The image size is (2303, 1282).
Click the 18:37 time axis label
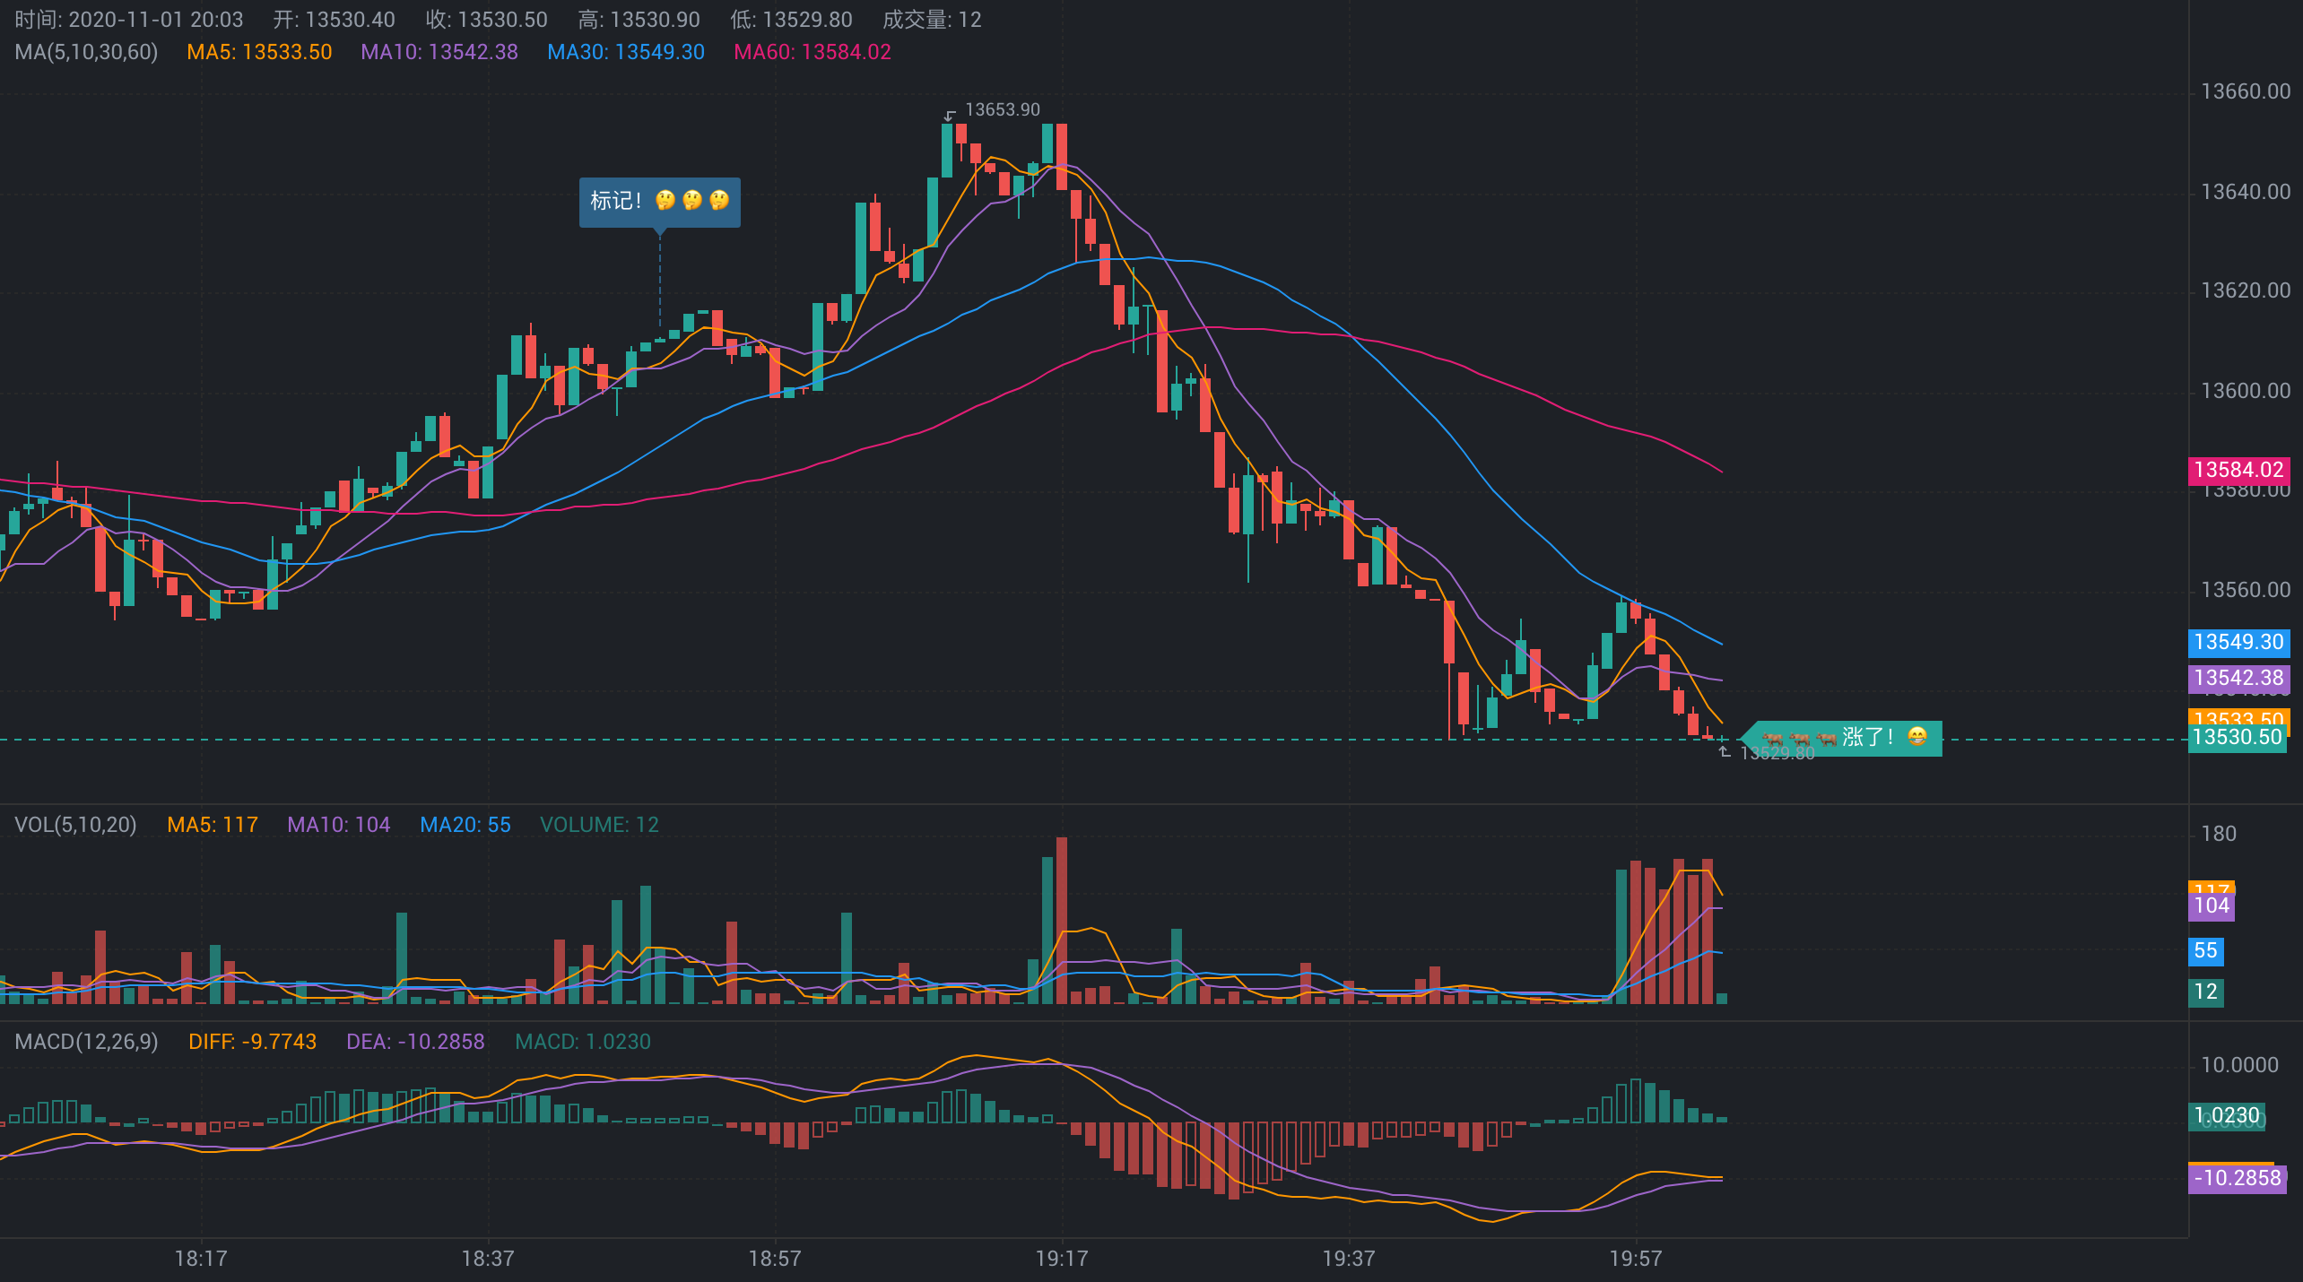pyautogui.click(x=487, y=1259)
